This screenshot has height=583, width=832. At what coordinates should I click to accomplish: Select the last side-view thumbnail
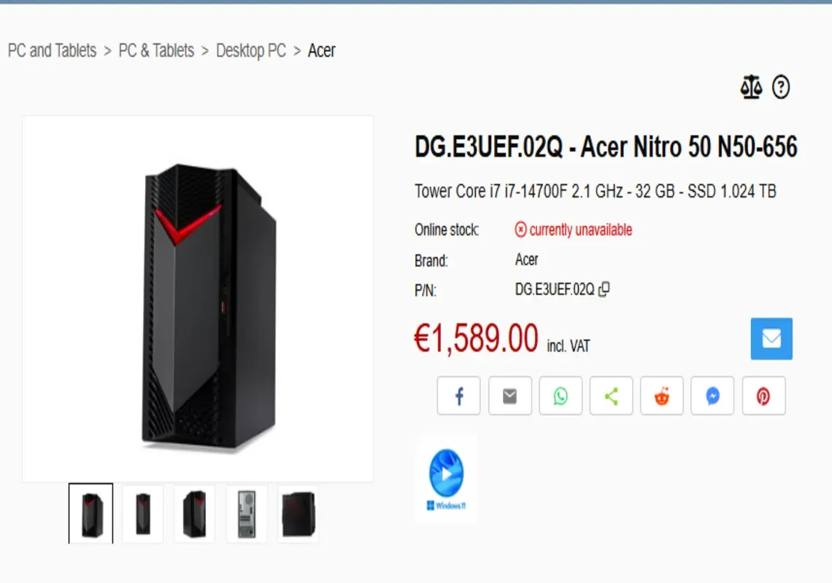pyautogui.click(x=298, y=514)
